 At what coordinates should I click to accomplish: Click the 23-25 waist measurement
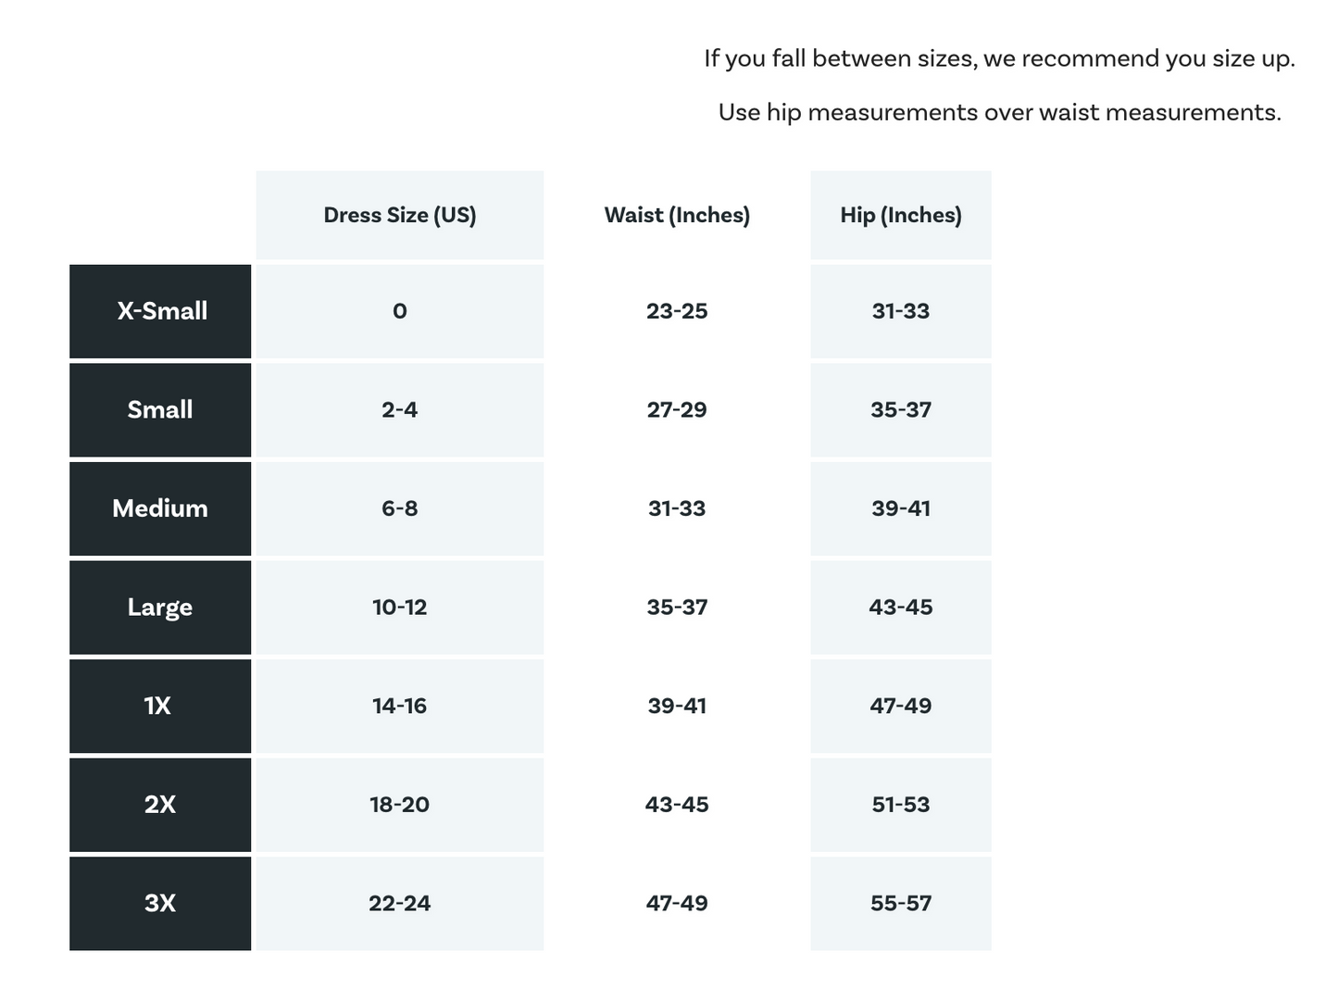(677, 311)
